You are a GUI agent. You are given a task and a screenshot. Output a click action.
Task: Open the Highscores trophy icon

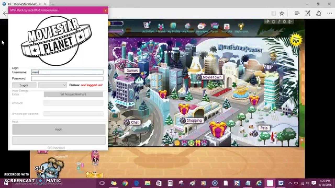(x=241, y=28)
